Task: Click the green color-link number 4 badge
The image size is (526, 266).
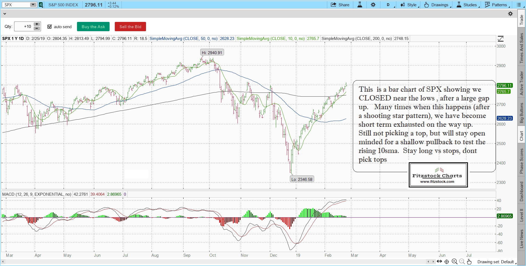Action: (41, 5)
